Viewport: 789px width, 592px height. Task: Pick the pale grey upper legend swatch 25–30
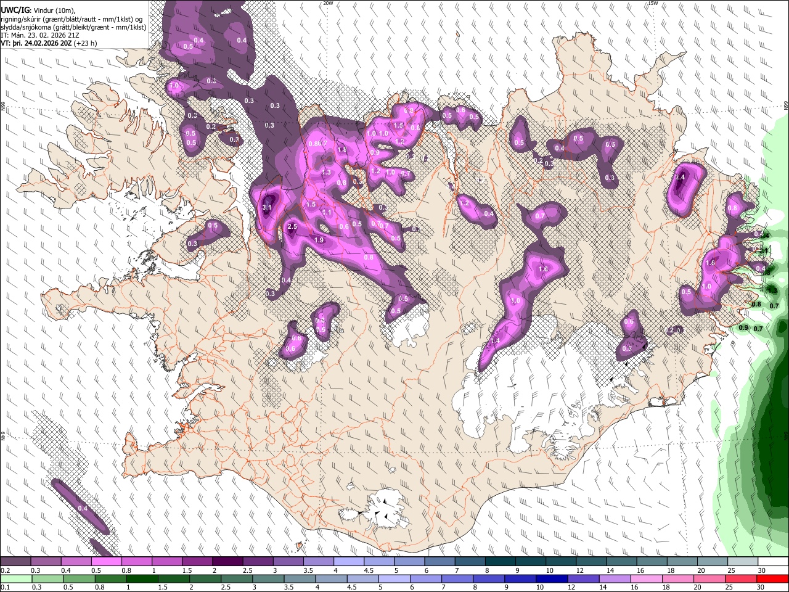(x=743, y=562)
